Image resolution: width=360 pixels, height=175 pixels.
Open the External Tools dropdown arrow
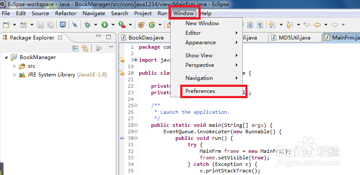(130, 25)
